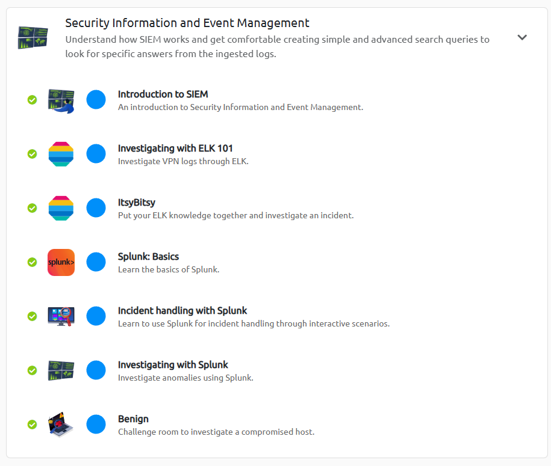The height and width of the screenshot is (466, 551).
Task: Click the blue circle beside Investigating with Splunk
Action: pyautogui.click(x=96, y=370)
